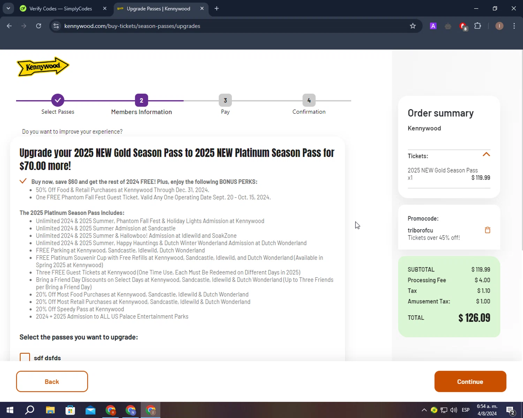Open the Extensions puzzle menu
Image resolution: width=523 pixels, height=418 pixels.
(478, 26)
